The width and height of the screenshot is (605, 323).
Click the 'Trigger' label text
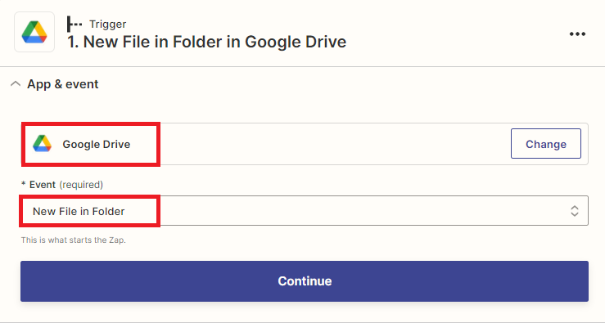(107, 24)
